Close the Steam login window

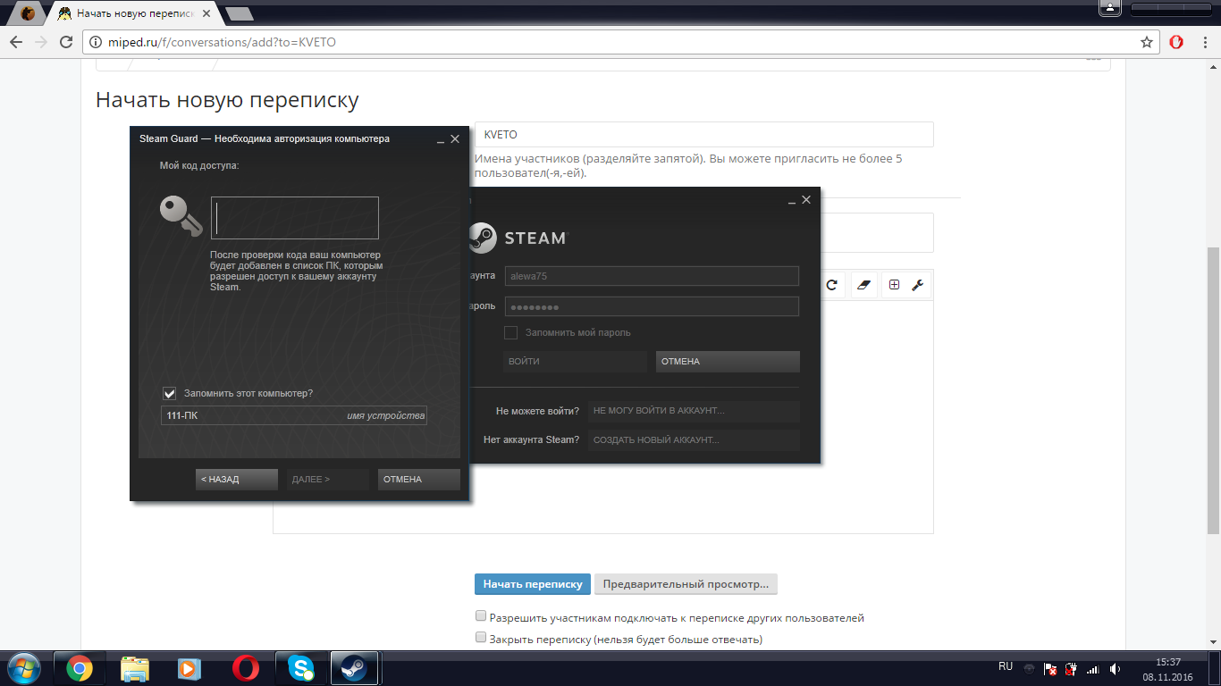click(806, 200)
